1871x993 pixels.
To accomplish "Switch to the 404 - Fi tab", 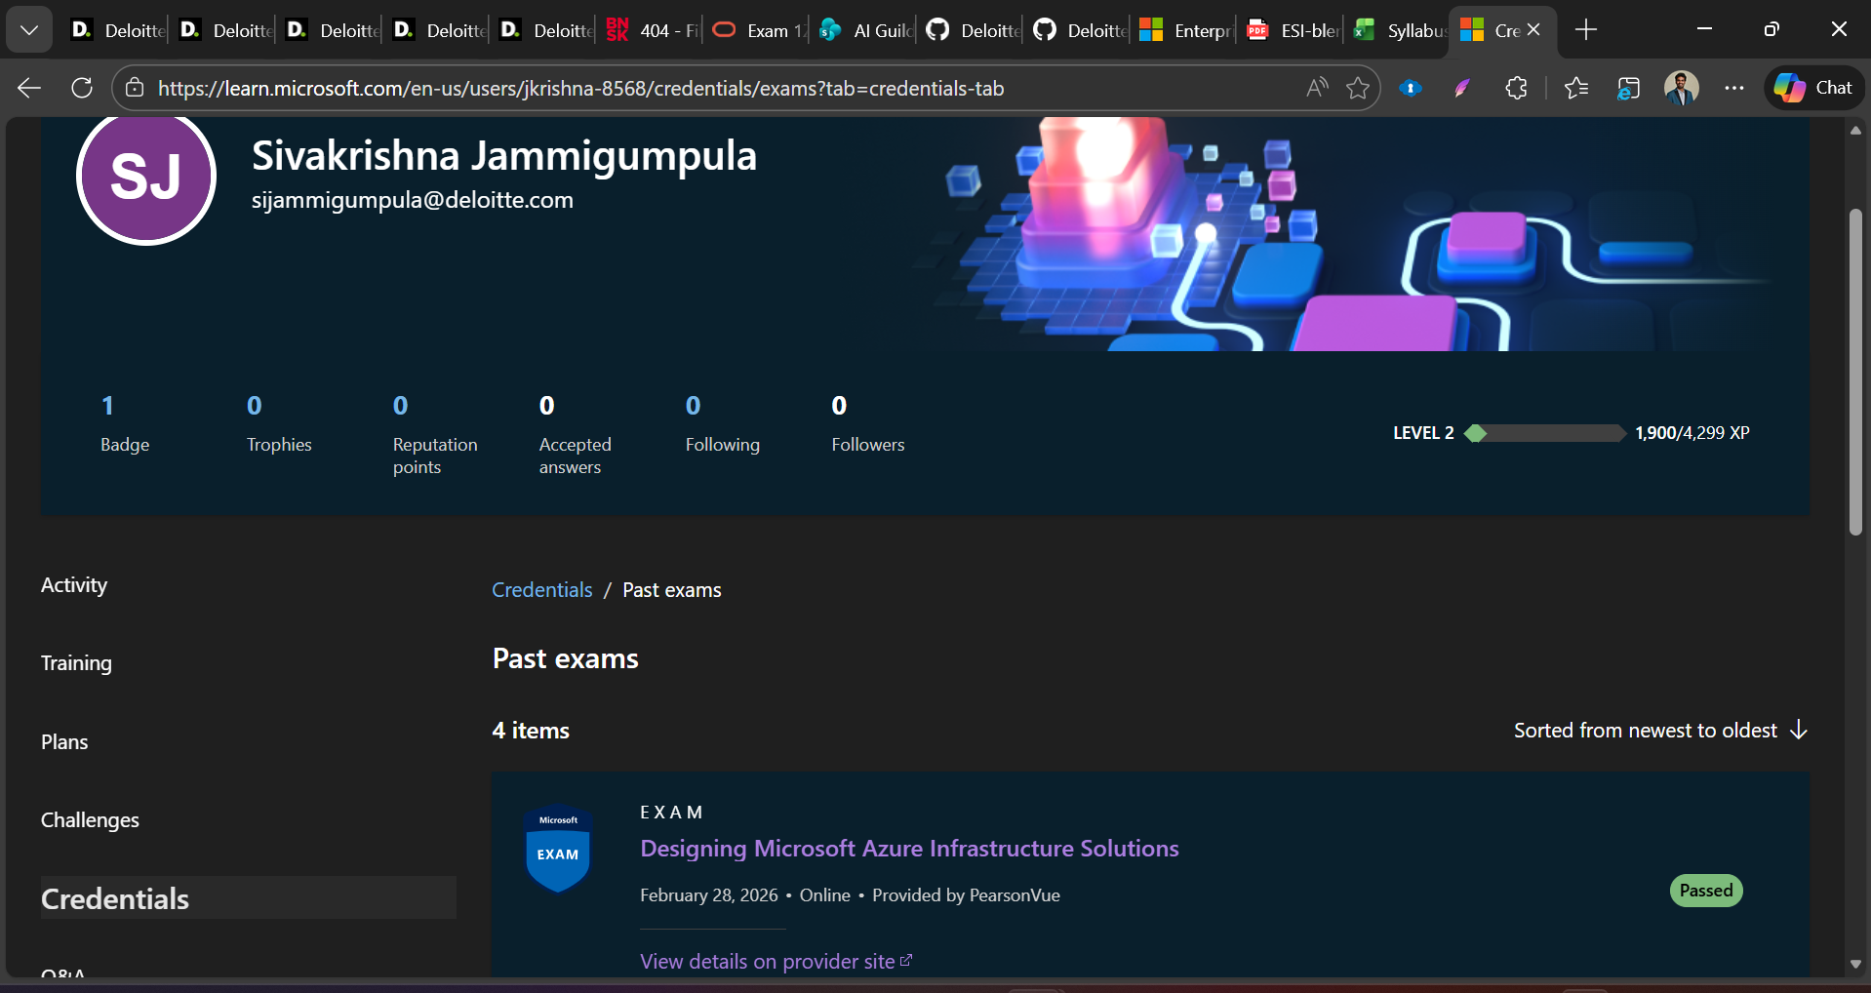I will (x=654, y=30).
